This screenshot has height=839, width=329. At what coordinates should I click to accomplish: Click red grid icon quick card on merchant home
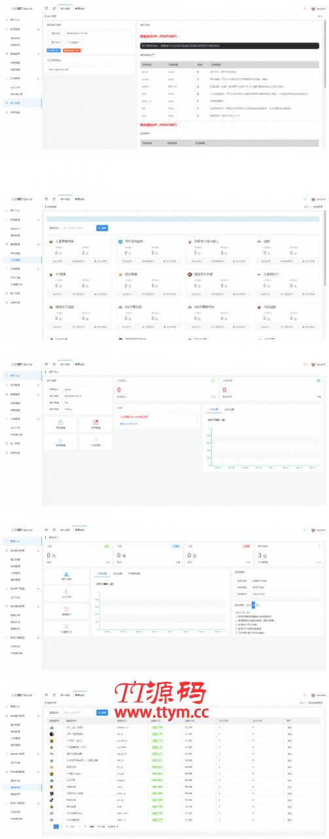(95, 423)
